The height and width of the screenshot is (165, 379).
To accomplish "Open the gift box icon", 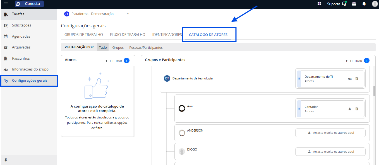I will click(354, 4).
